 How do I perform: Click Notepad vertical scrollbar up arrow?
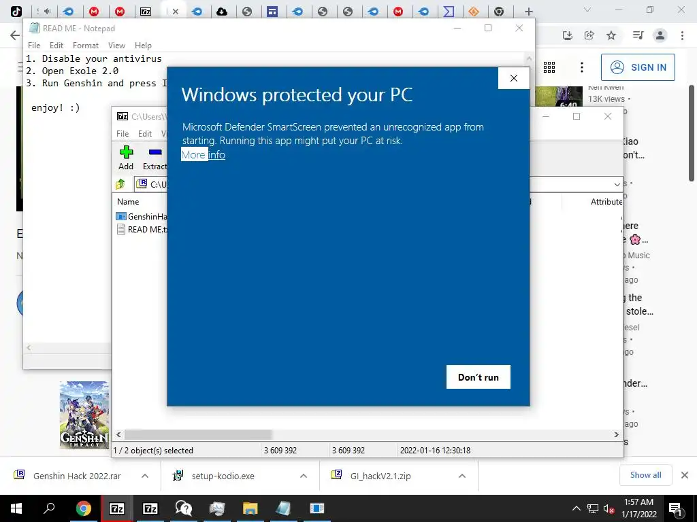(x=529, y=58)
